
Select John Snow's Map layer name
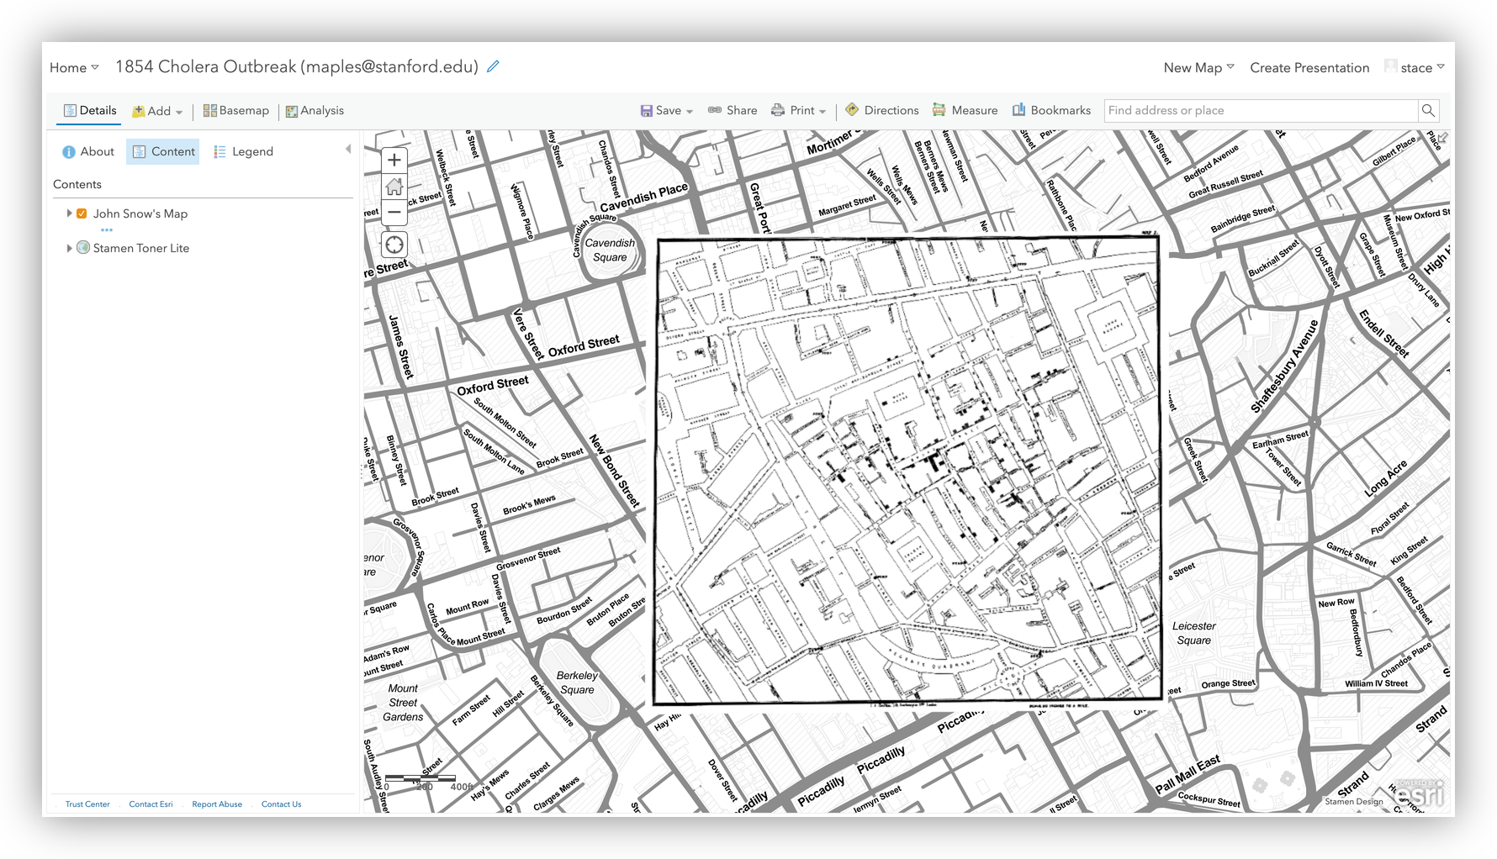[x=140, y=213]
